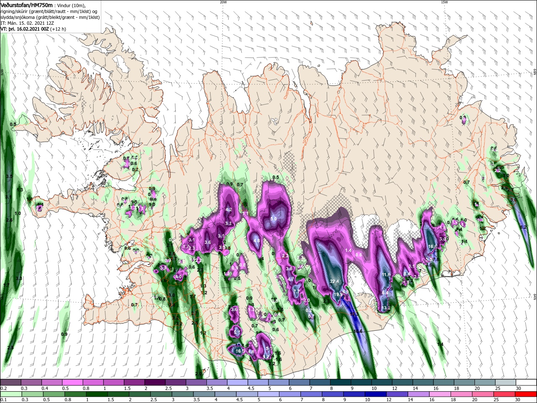Click the 8.2 value off east coast
The height and width of the screenshot is (403, 537).
pyautogui.click(x=523, y=227)
